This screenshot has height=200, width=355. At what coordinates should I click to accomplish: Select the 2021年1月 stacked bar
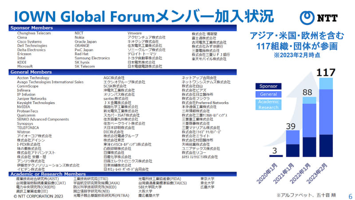coord(293,144)
